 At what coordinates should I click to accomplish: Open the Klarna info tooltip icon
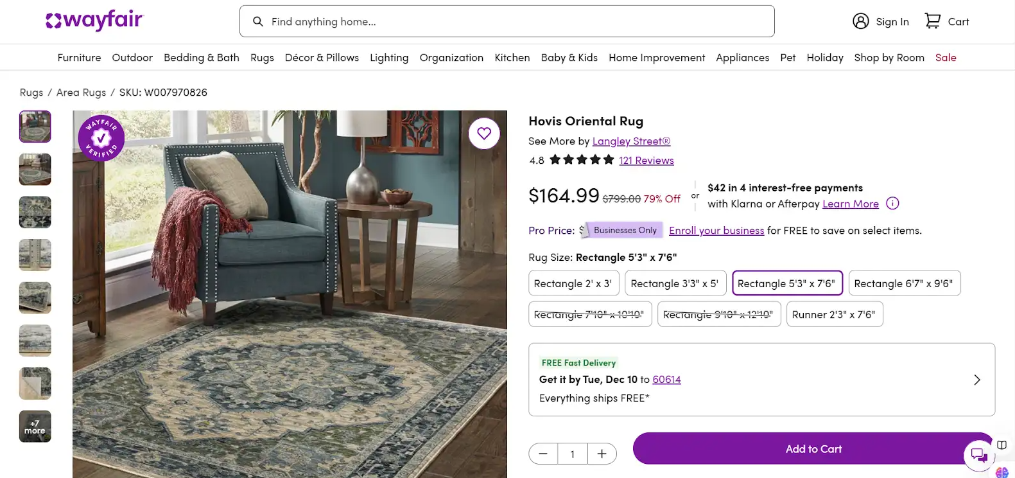892,203
